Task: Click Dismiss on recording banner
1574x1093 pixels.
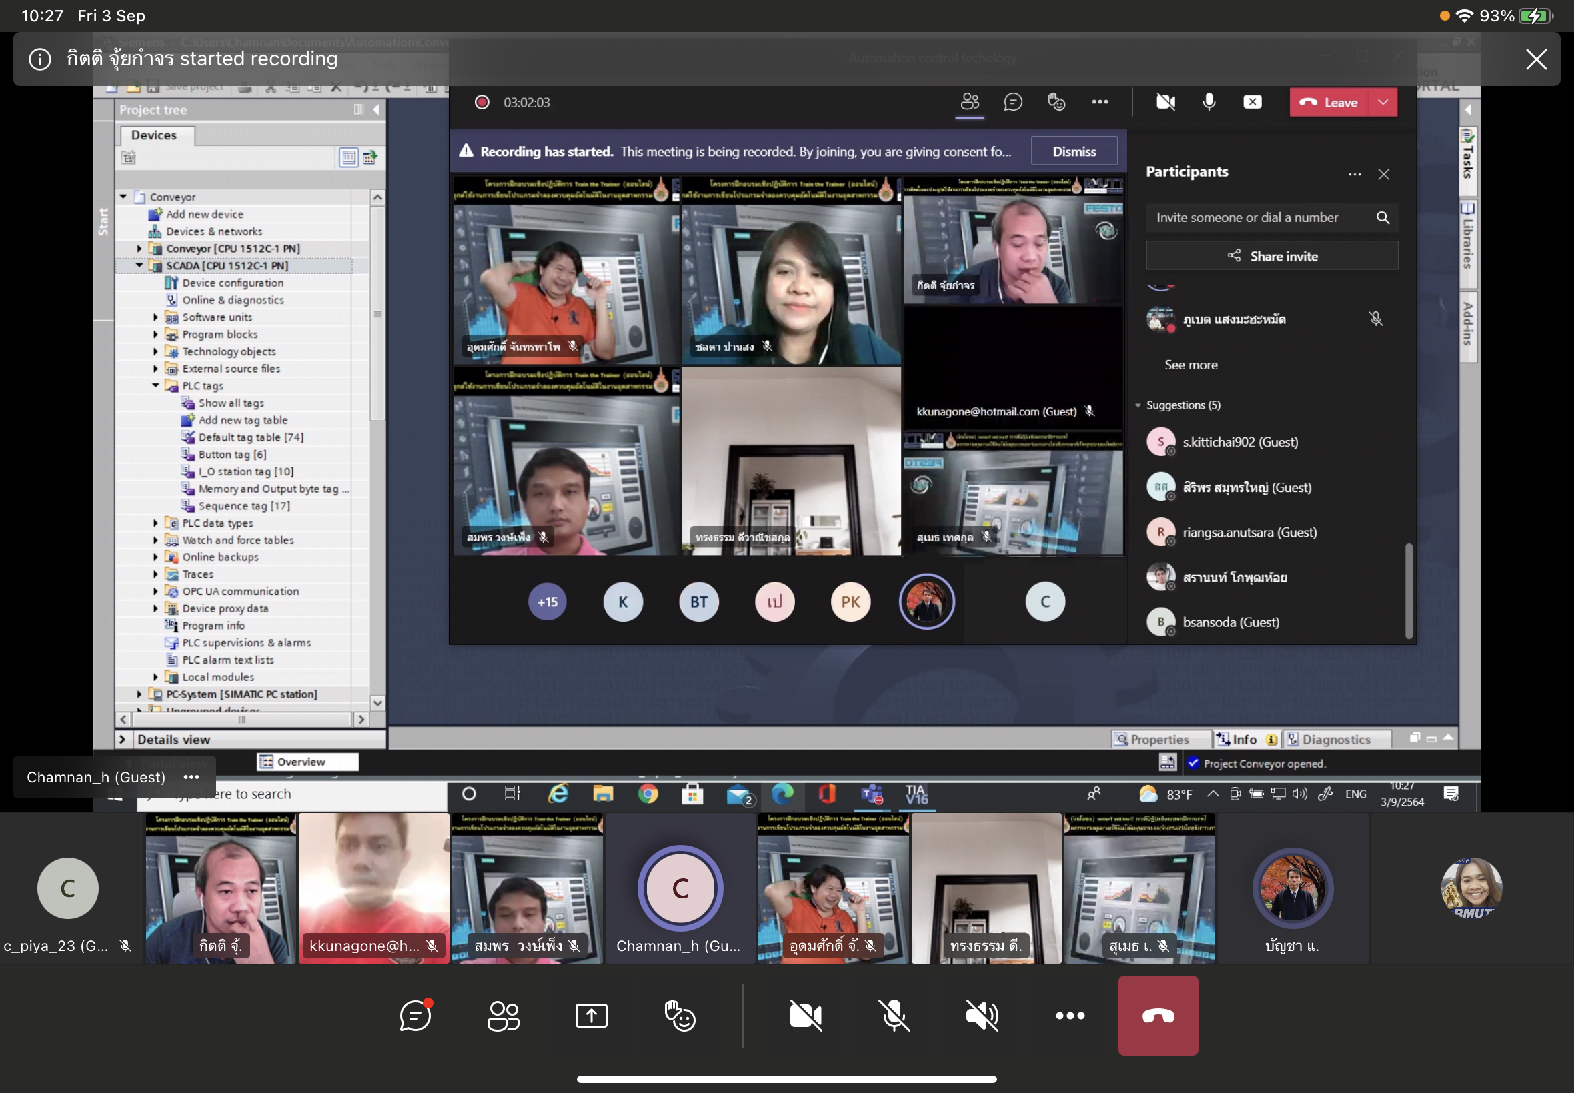Action: pyautogui.click(x=1074, y=151)
